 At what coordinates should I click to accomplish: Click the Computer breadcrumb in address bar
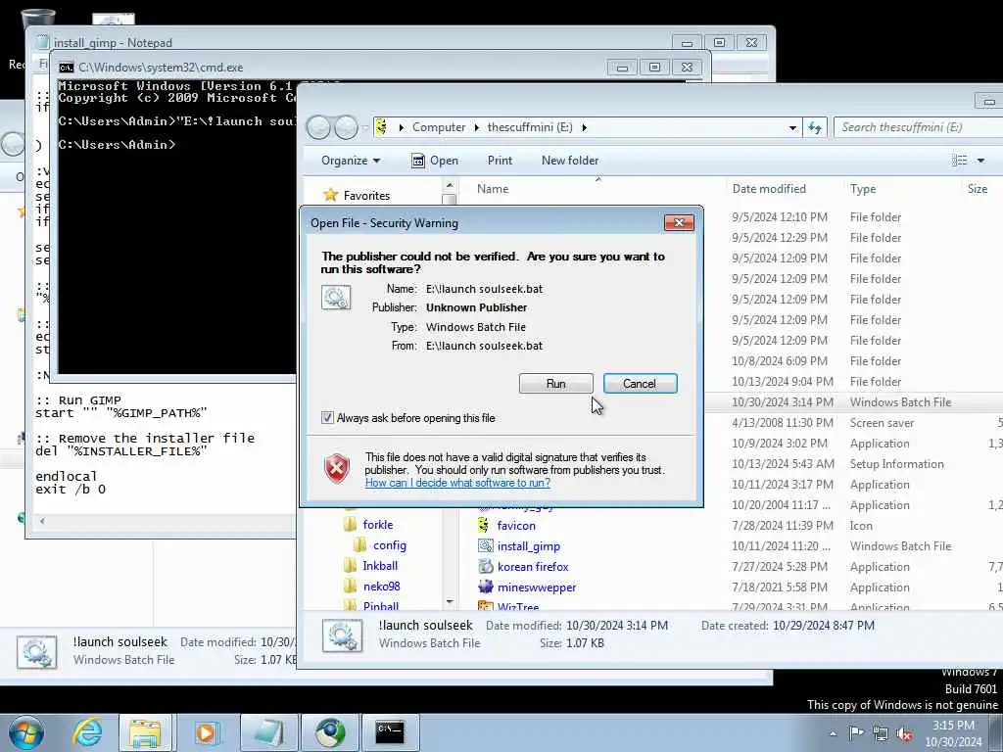439,127
